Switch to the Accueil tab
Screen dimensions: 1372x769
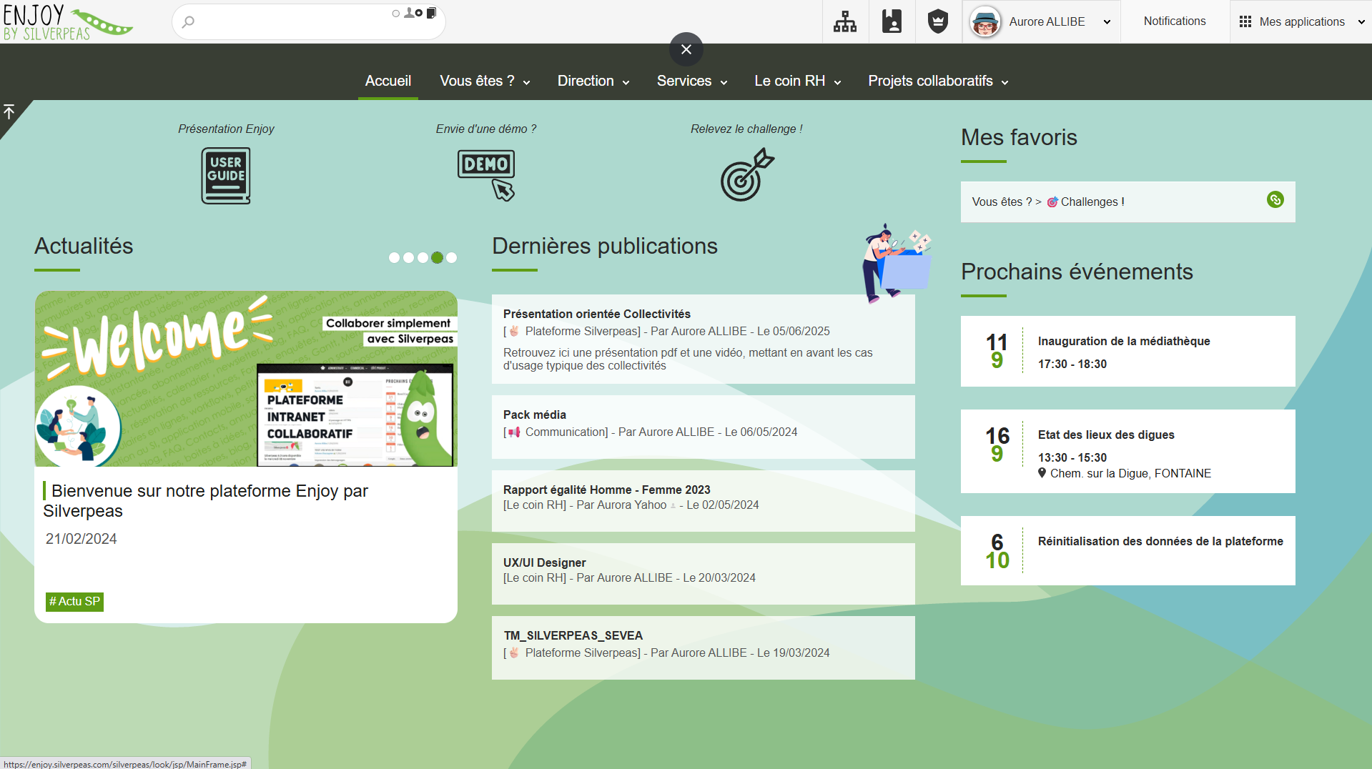coord(388,81)
